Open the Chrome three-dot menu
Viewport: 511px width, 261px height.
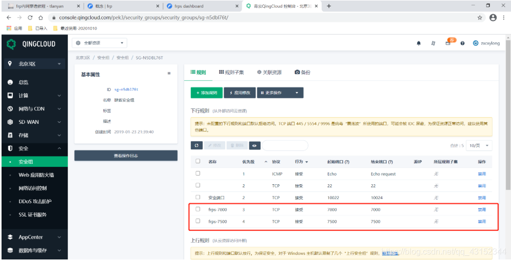[x=504, y=17]
